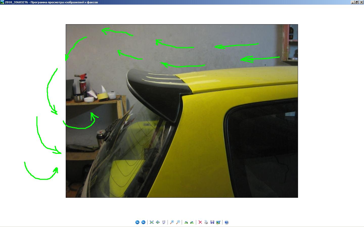Show image at actual size
The width and height of the screenshot is (364, 227).
(x=158, y=222)
